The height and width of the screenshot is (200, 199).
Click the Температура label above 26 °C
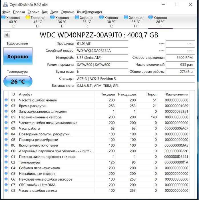click(x=17, y=71)
